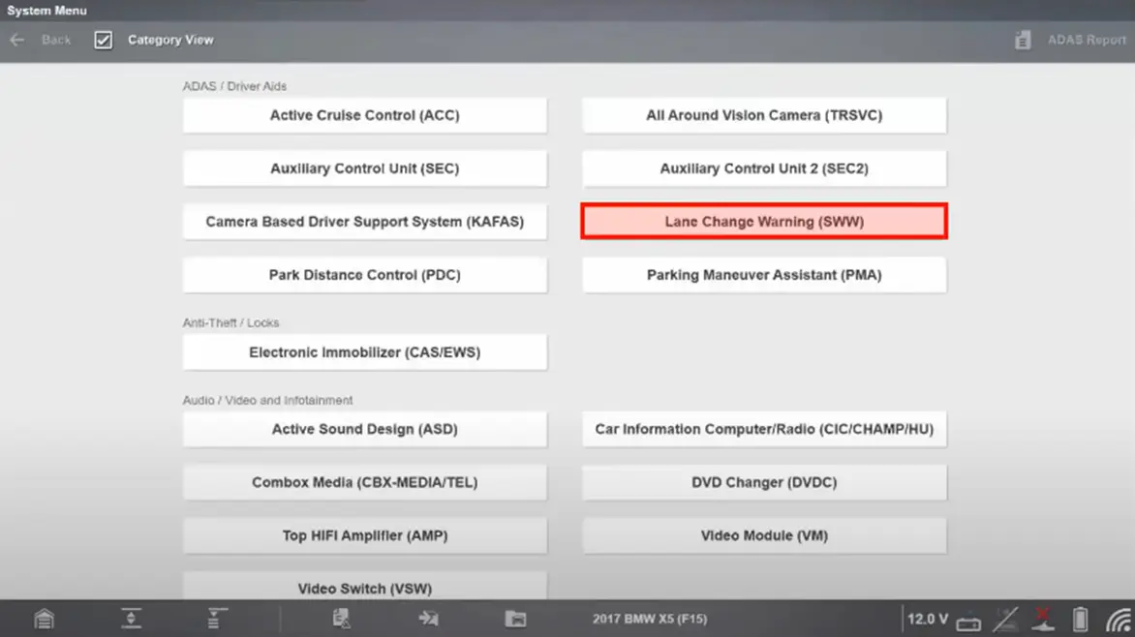Click the 2017 BMW X5 (F15) vehicle label
Viewport: 1135px width, 637px height.
(650, 619)
